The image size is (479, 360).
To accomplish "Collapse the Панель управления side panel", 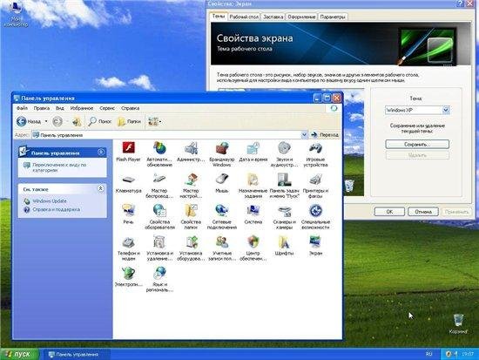I will 101,152.
